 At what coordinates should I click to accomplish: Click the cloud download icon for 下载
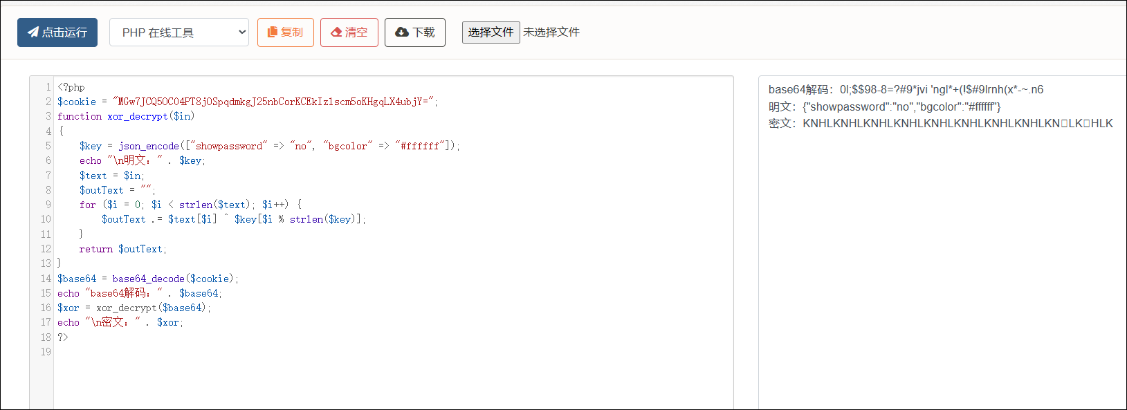(x=401, y=32)
